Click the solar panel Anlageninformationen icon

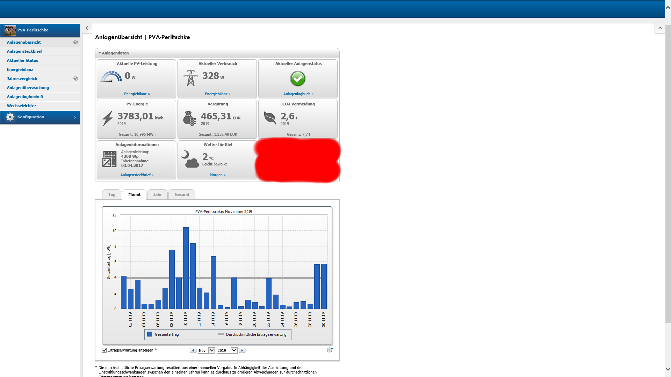point(109,159)
